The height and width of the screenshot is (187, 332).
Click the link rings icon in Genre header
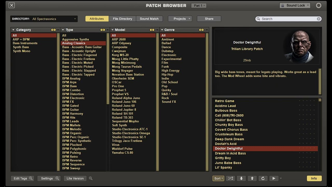(x=201, y=30)
